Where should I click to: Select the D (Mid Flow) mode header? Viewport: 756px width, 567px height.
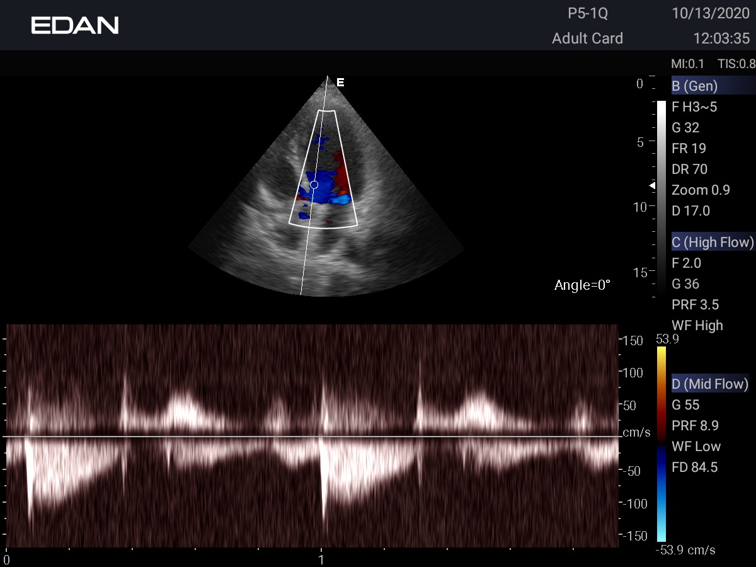[709, 384]
